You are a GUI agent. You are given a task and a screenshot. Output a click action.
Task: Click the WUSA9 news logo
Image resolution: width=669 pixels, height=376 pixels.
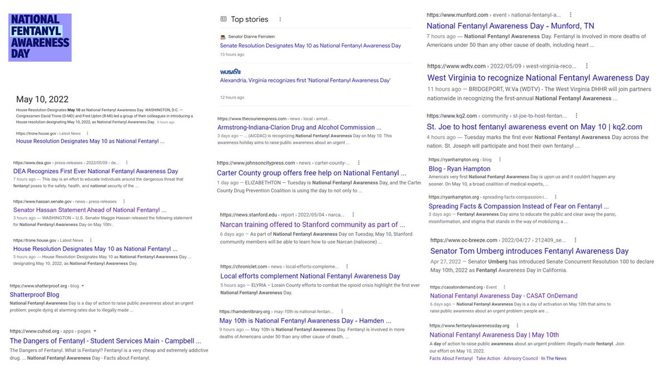pos(230,71)
